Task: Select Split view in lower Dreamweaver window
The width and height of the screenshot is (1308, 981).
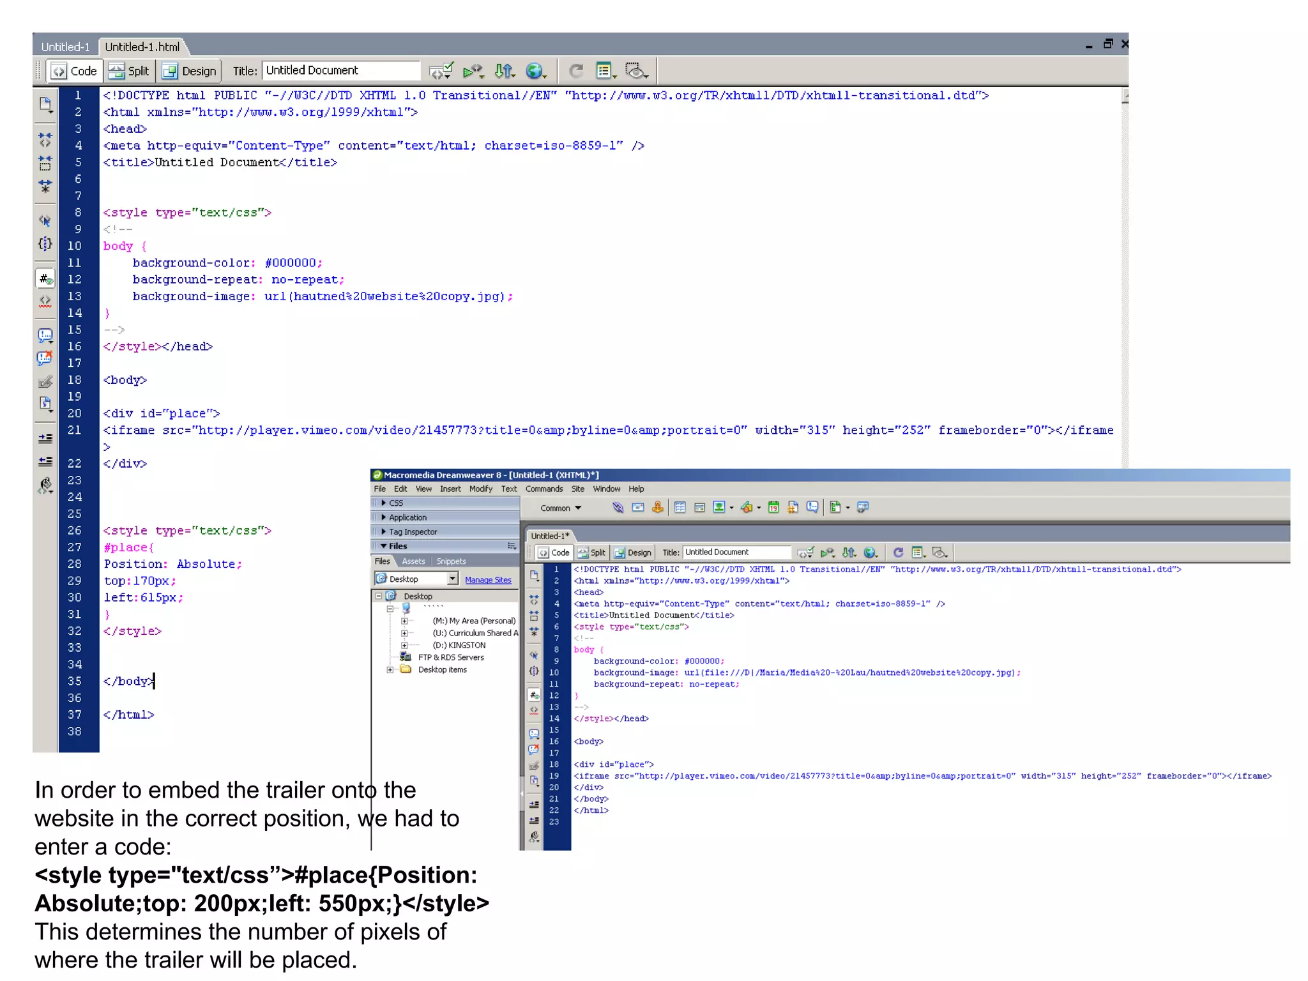Action: [591, 553]
